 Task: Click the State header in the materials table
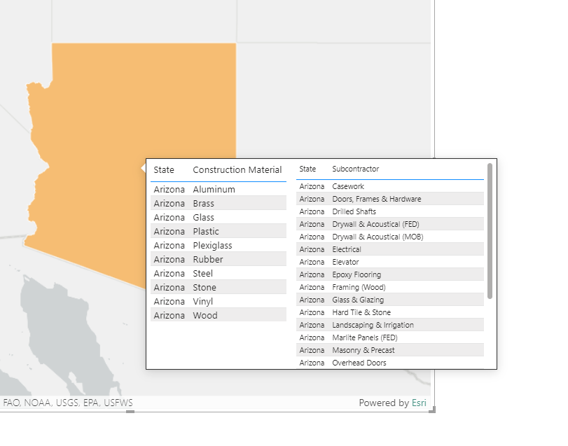[x=164, y=169]
